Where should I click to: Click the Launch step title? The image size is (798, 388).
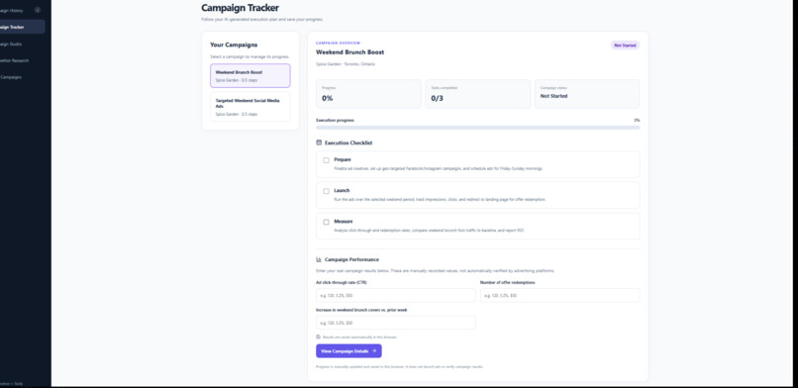[342, 191]
